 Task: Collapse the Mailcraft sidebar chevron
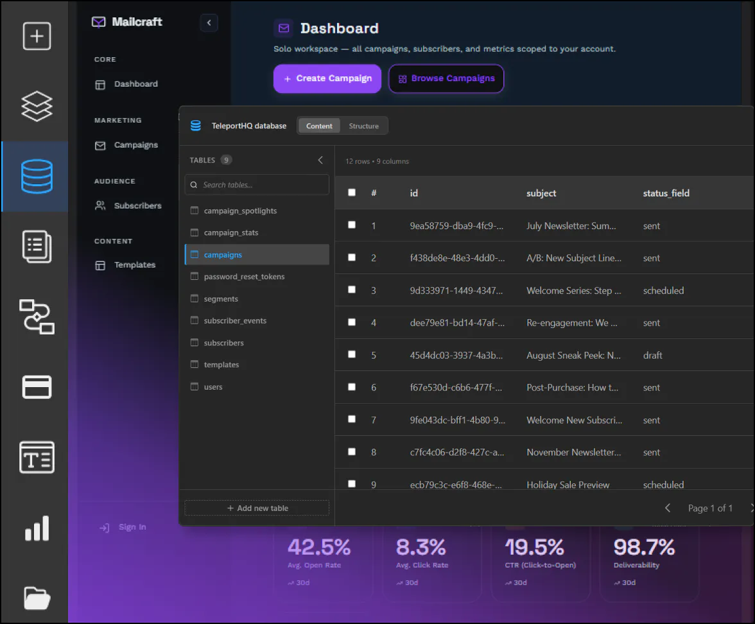(x=209, y=22)
